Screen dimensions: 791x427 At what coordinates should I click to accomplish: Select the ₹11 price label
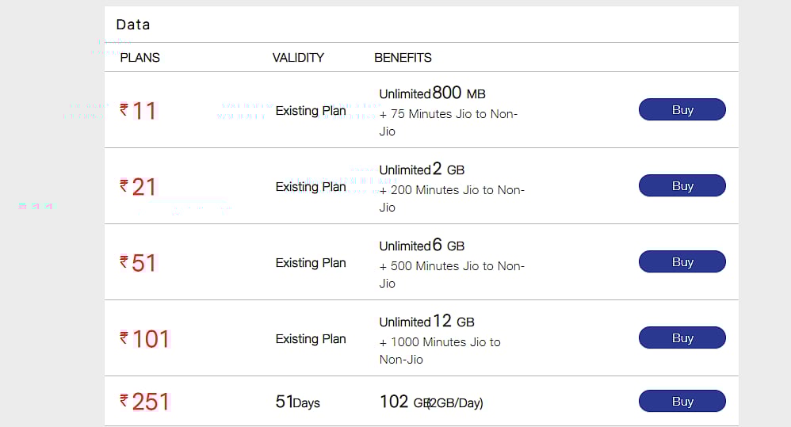click(x=139, y=110)
